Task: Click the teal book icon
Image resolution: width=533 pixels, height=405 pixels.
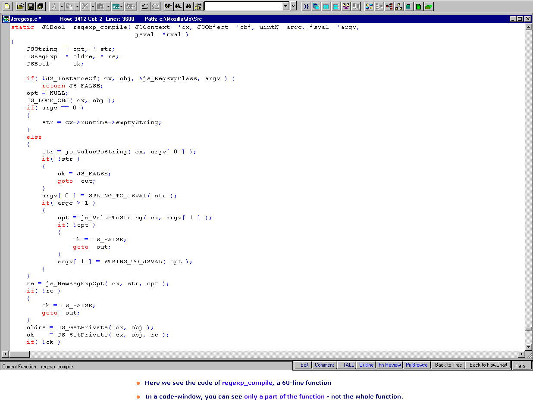Action: tap(409, 6)
